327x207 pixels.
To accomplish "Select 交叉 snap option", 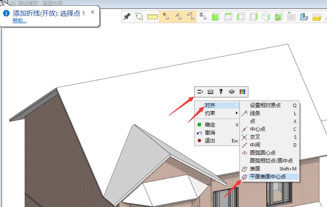I will (269, 137).
